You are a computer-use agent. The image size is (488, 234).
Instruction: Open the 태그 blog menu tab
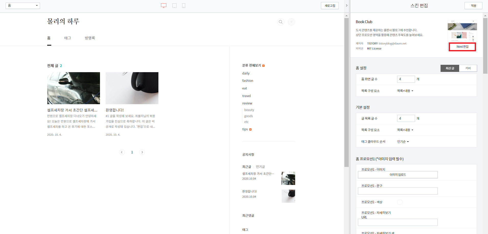[x=68, y=38]
